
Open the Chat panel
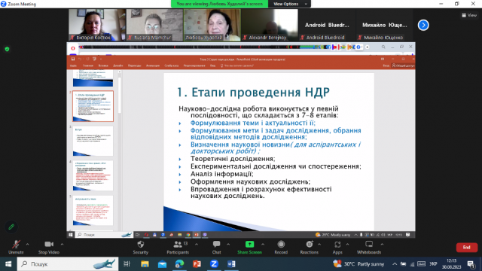216,247
